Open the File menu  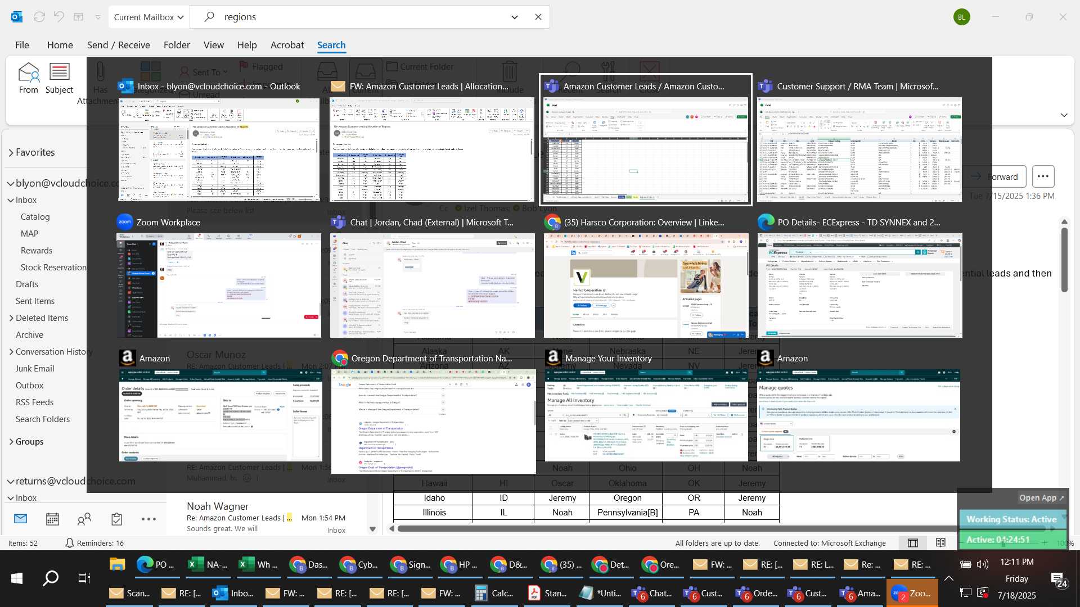22,45
